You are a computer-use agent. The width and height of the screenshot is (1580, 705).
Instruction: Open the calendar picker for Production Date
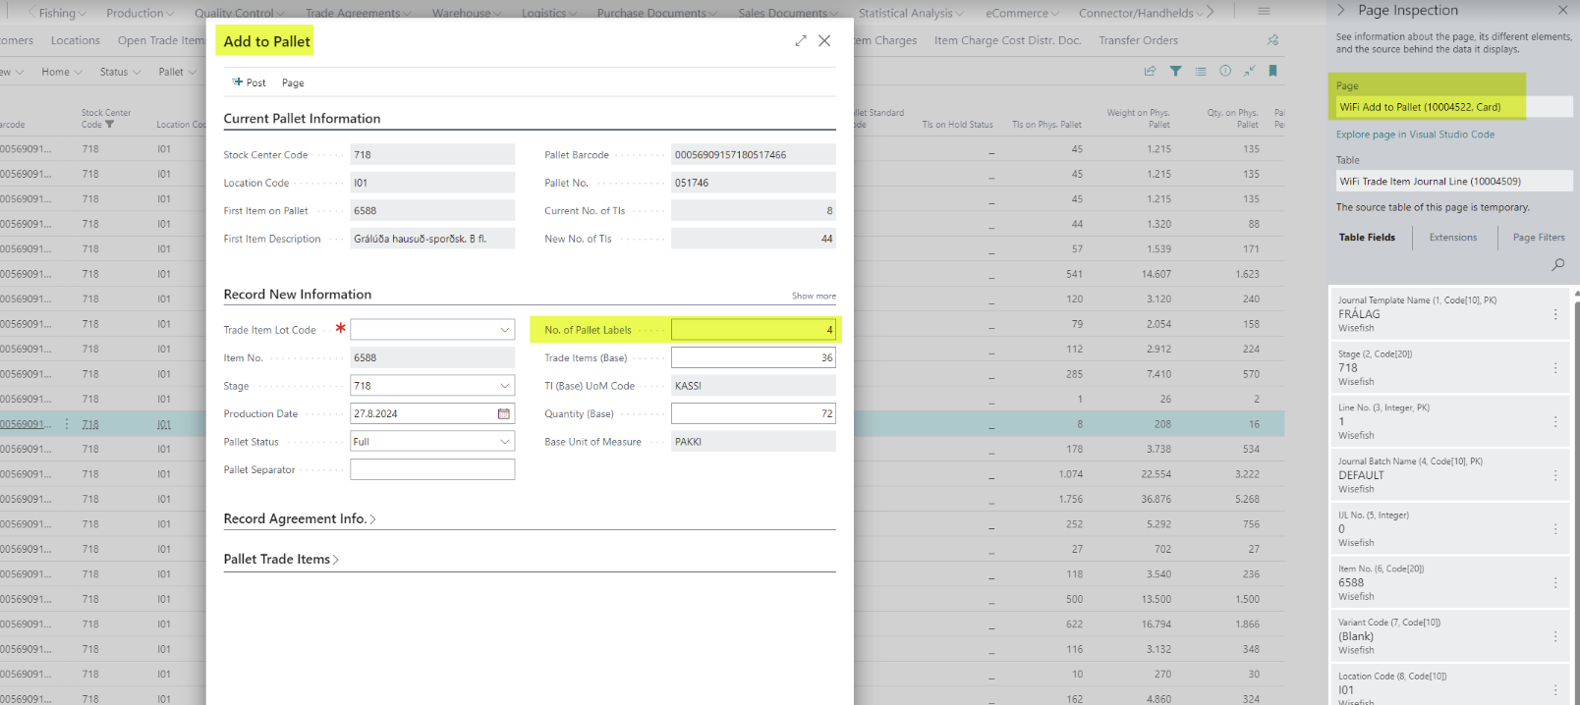click(504, 414)
